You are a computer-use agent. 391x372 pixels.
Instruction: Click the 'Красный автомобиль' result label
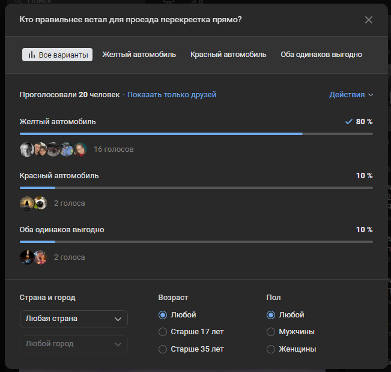[x=59, y=176]
